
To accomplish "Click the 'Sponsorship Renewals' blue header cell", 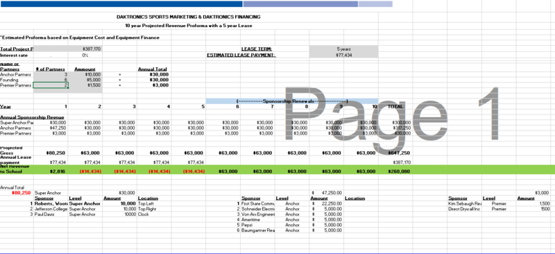I will [292, 101].
